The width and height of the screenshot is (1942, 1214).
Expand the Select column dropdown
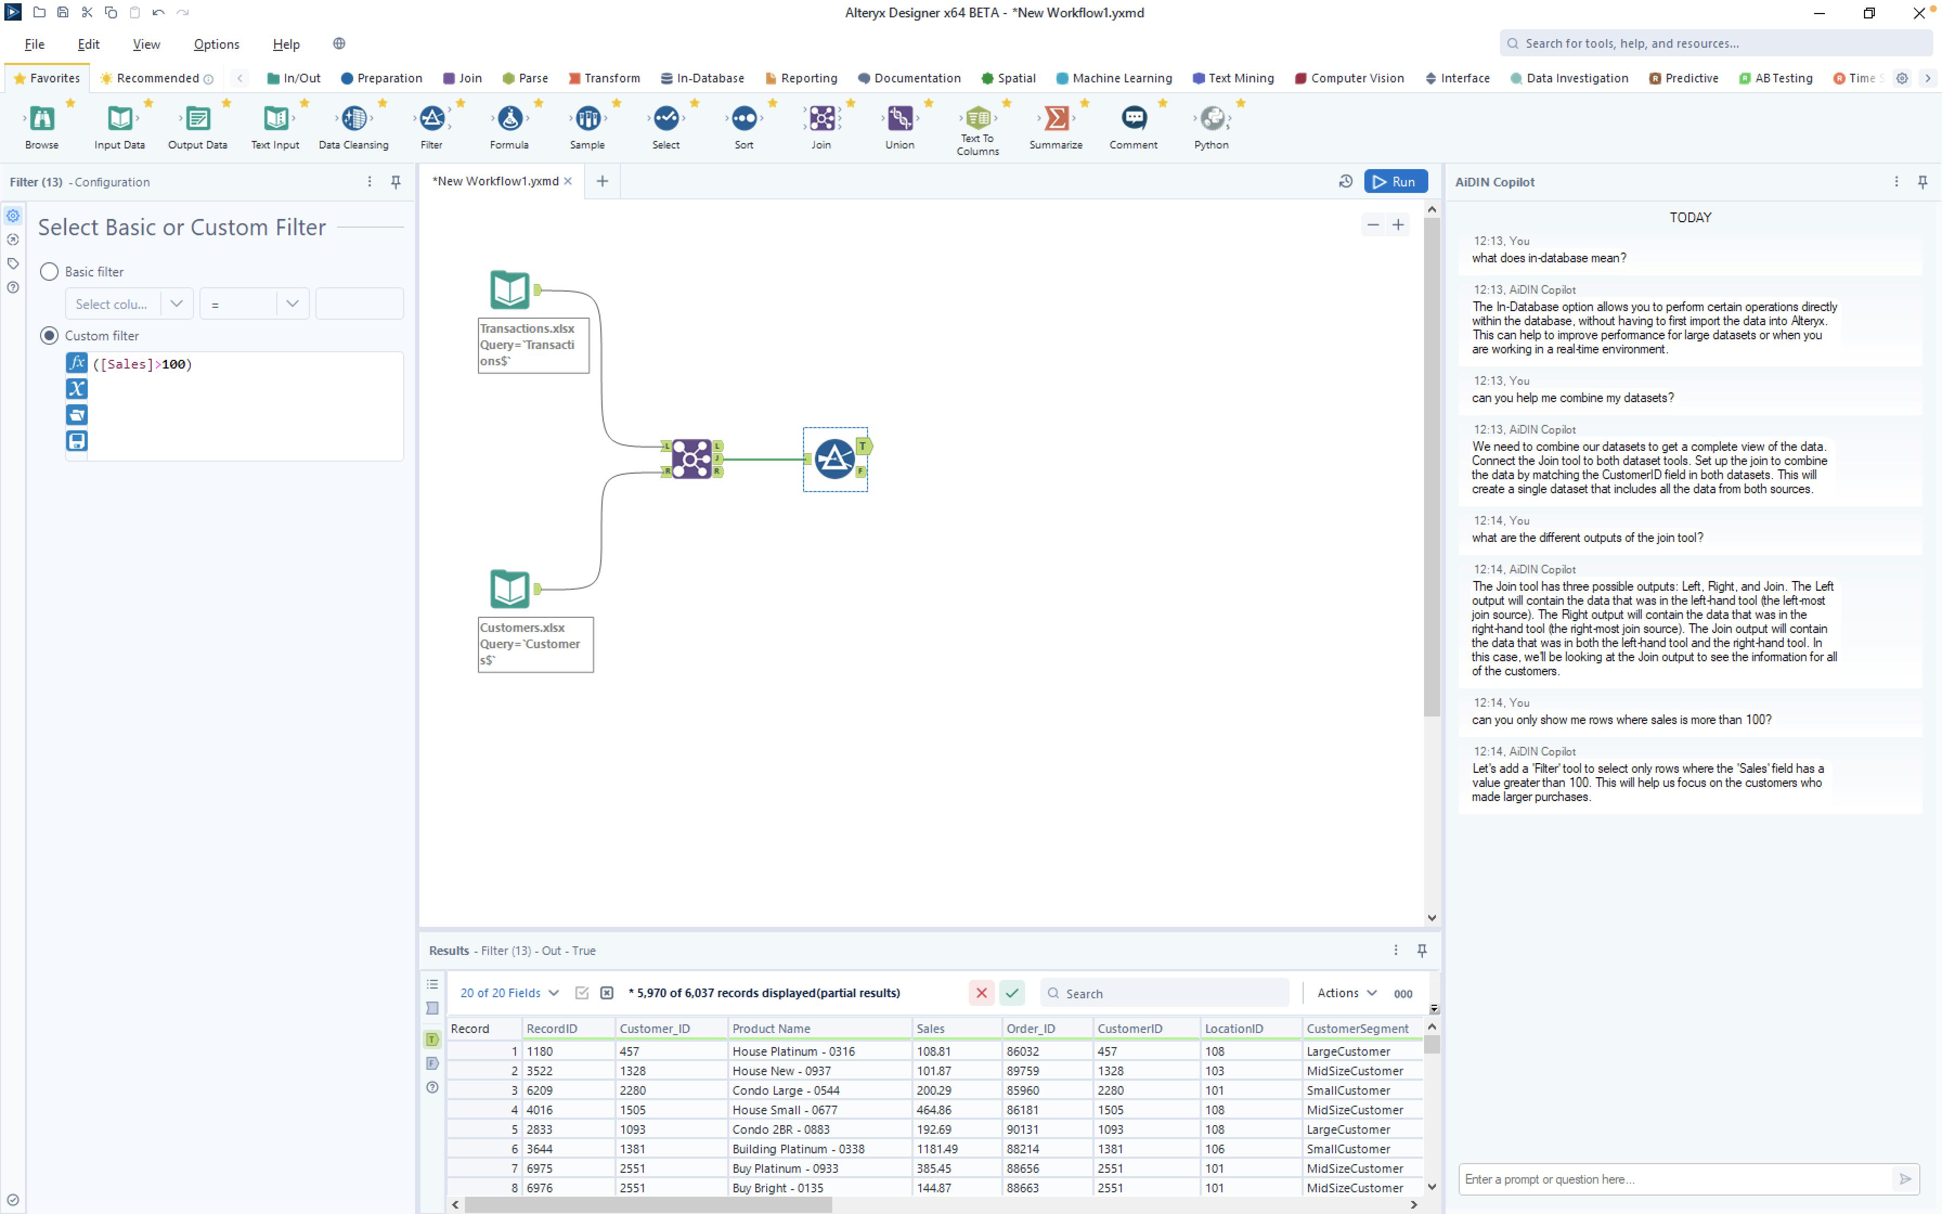click(177, 303)
